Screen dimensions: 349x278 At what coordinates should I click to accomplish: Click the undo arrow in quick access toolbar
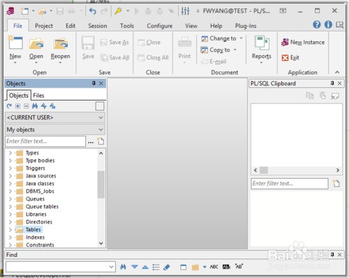click(x=93, y=10)
